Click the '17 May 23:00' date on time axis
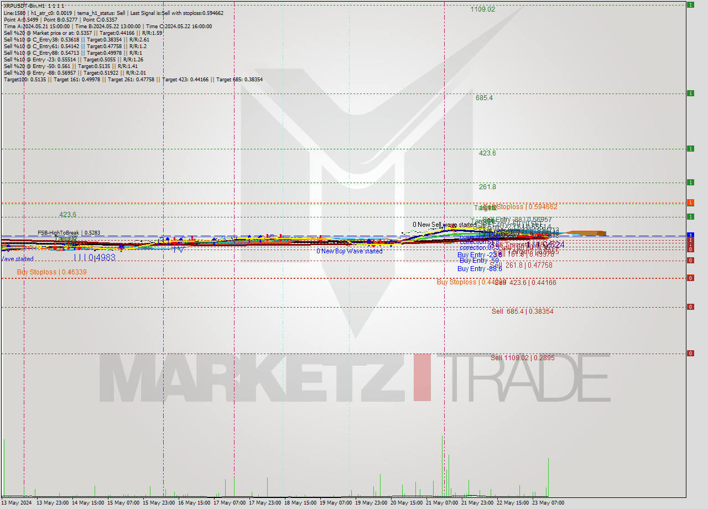The image size is (708, 509). pos(264,503)
